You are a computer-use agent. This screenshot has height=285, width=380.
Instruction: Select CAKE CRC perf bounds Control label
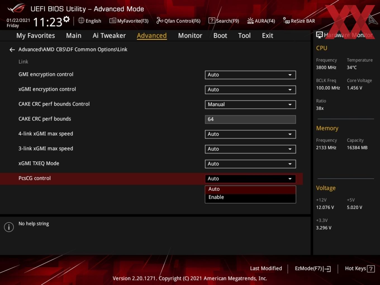pyautogui.click(x=54, y=104)
